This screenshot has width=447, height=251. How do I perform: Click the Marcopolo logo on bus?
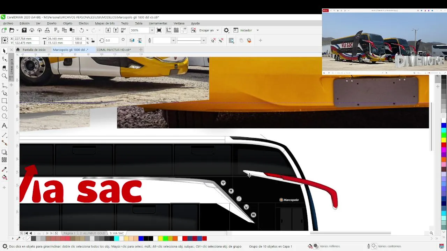coord(289,200)
